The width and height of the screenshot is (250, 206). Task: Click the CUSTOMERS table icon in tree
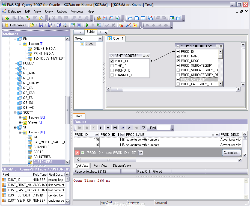tap(30, 162)
